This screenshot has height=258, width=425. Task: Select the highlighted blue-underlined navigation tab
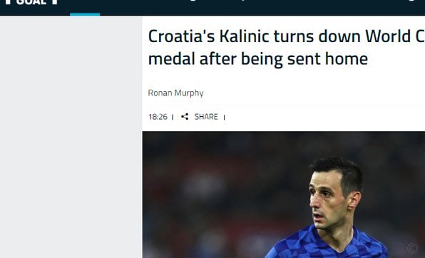coord(85,8)
